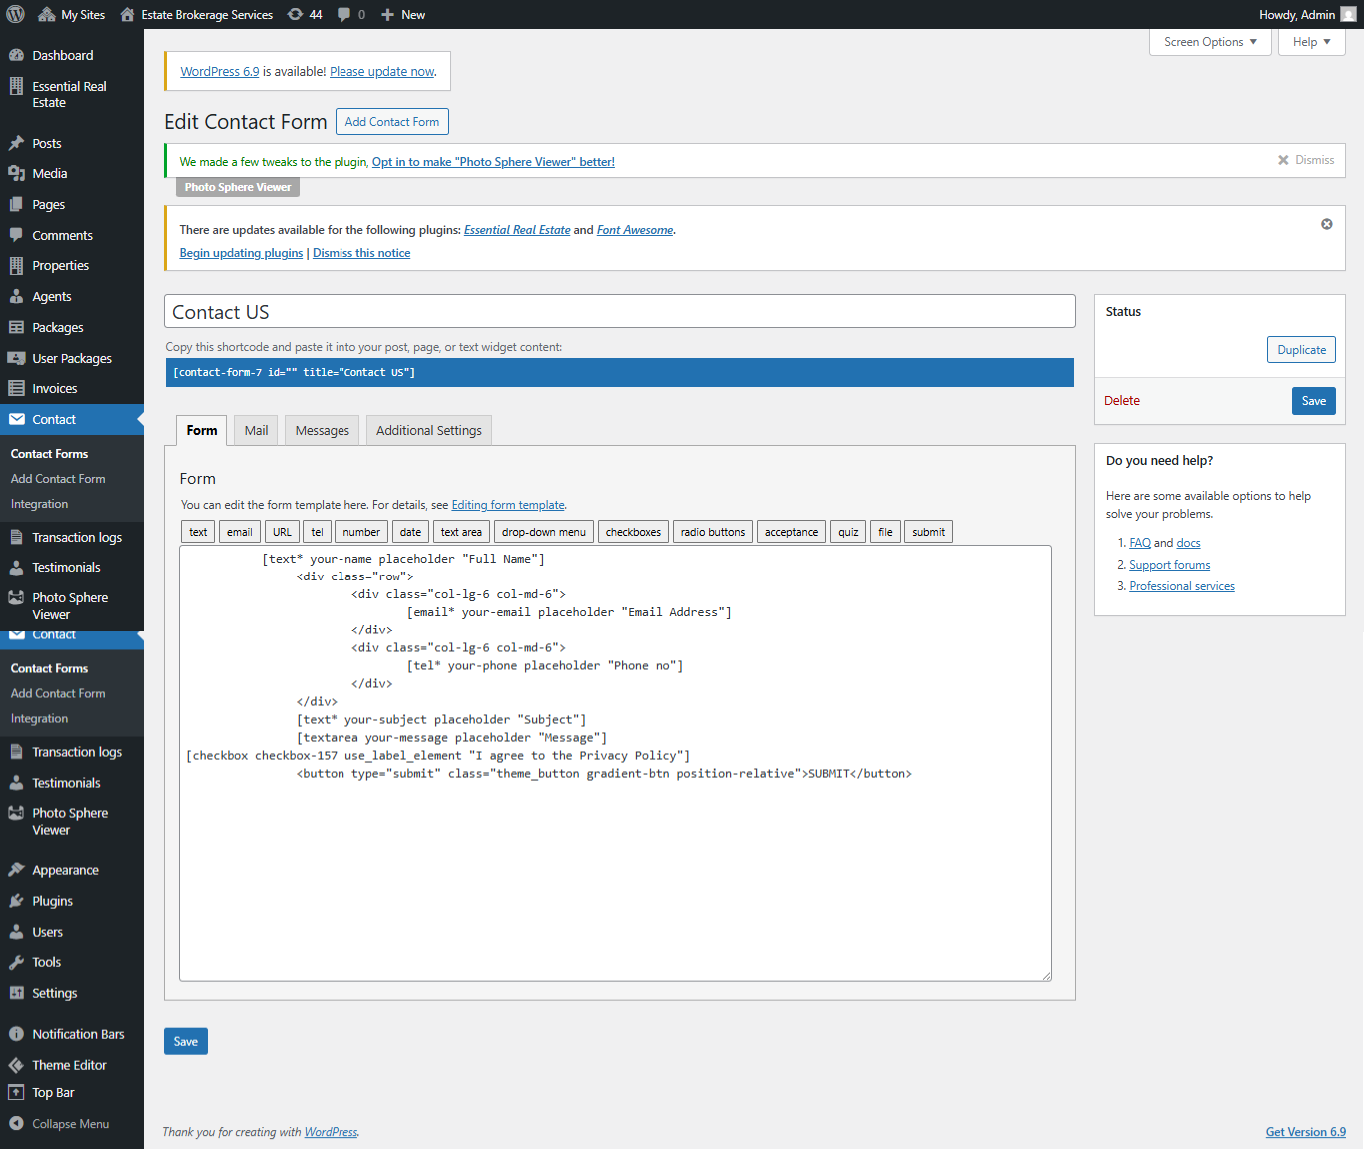This screenshot has height=1152, width=1364.
Task: Open the Media library from the sidebar
Action: tap(48, 173)
